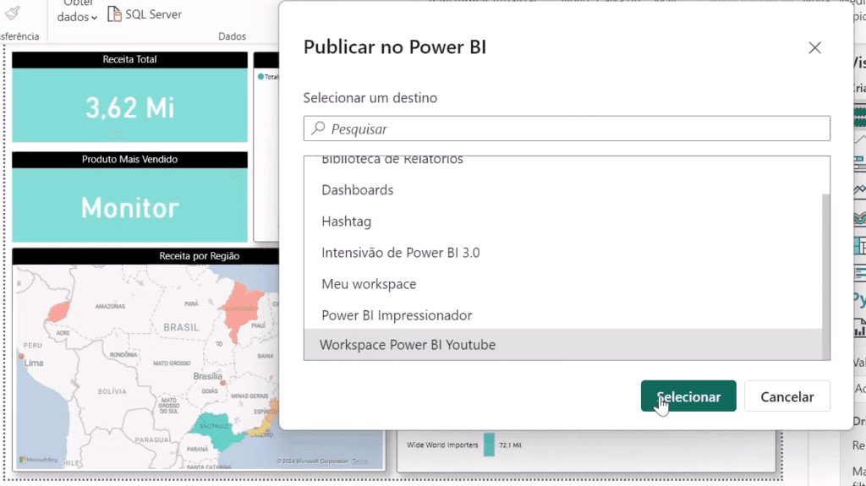Image resolution: width=866 pixels, height=486 pixels.
Task: Click São Paulo region on map
Action: tap(216, 429)
